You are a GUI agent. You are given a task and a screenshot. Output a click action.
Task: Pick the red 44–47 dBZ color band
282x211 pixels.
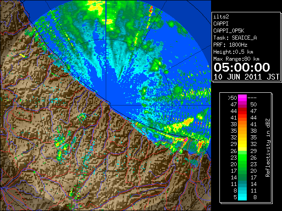click(x=242, y=111)
